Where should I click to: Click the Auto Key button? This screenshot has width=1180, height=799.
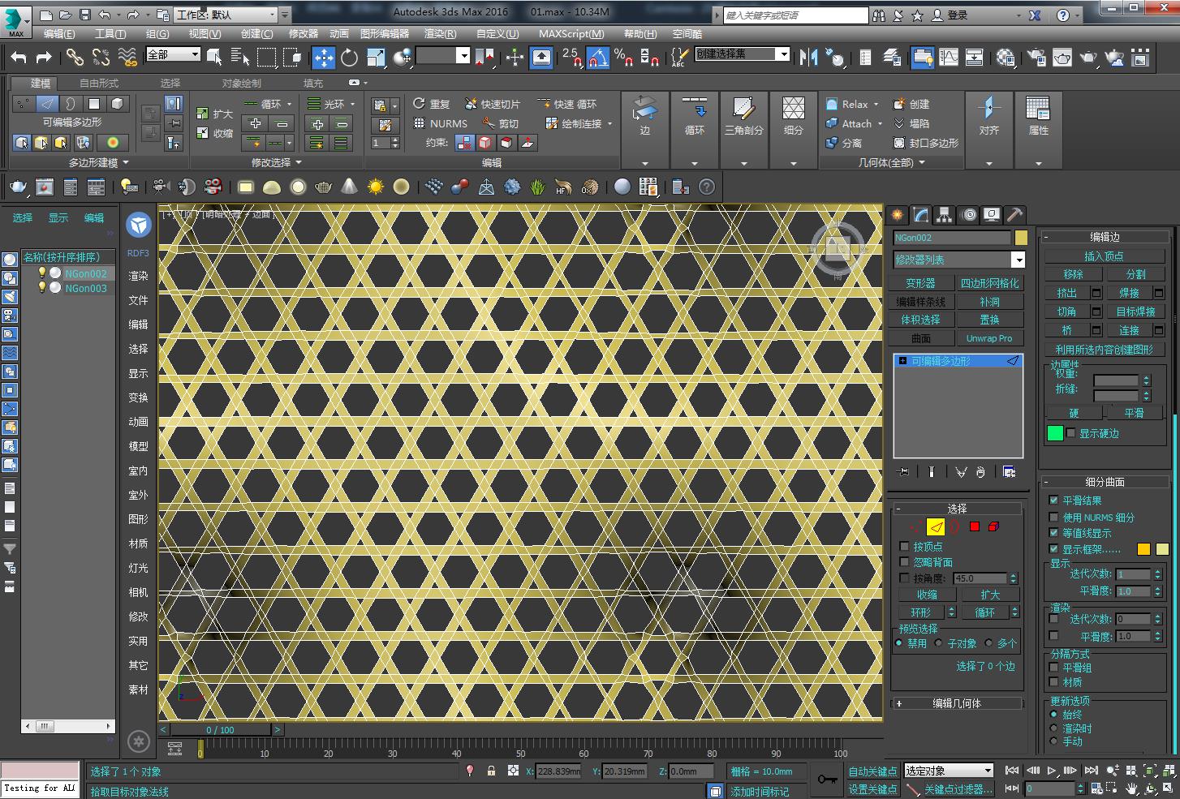[872, 771]
